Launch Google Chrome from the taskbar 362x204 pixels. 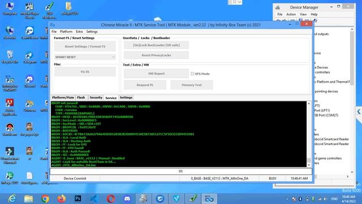45,199
